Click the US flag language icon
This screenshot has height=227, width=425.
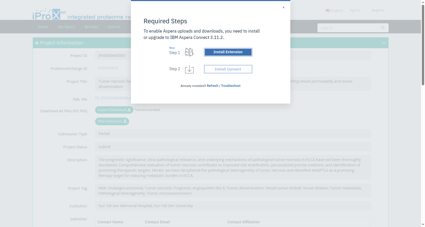coord(328,10)
